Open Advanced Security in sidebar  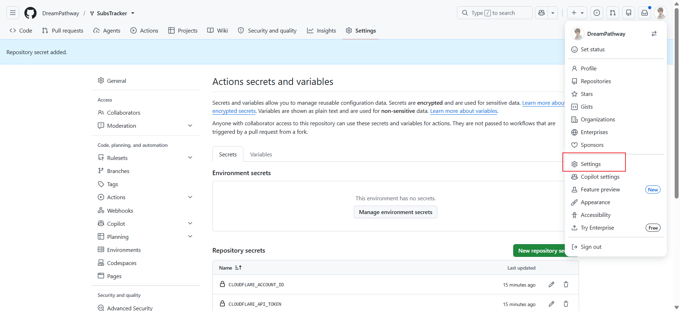point(146,308)
